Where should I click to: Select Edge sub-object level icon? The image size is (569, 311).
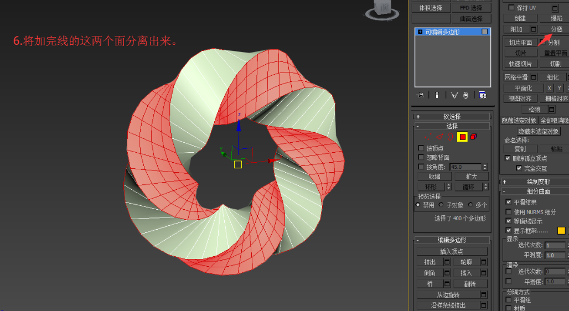(439, 137)
